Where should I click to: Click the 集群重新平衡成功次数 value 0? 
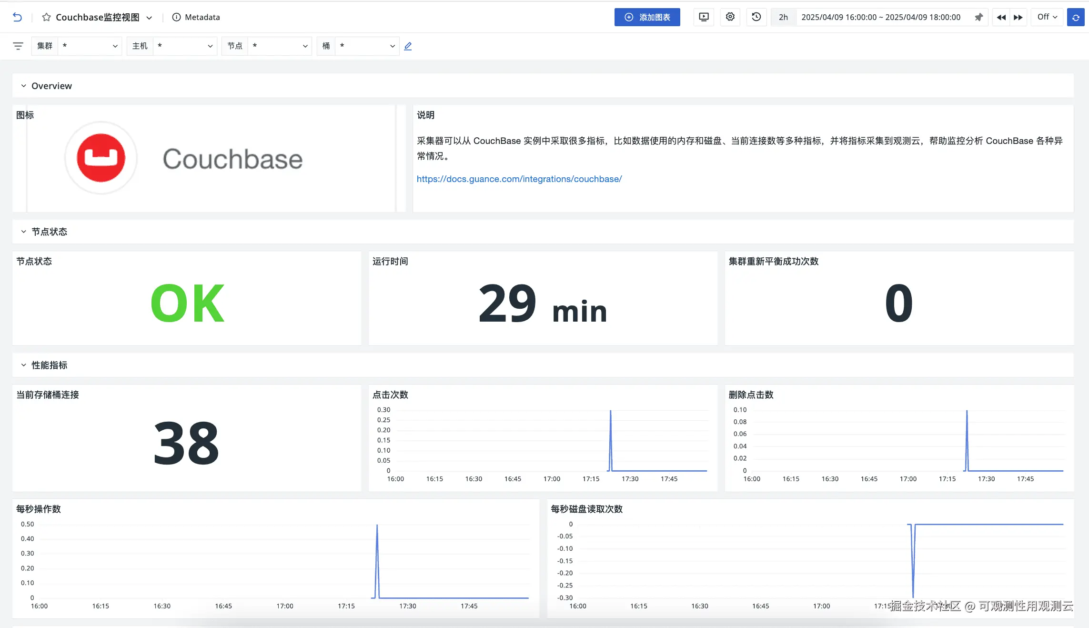click(x=899, y=303)
